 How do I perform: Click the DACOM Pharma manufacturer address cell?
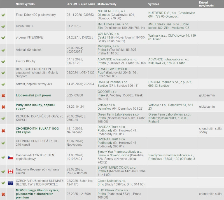click(x=170, y=84)
